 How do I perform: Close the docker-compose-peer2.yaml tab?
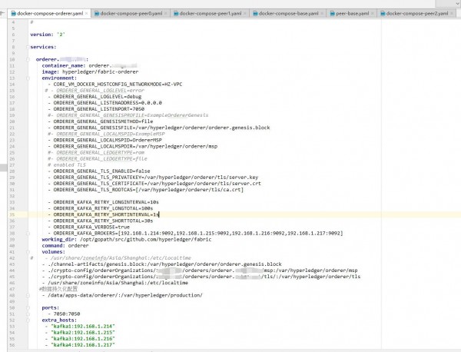click(451, 14)
